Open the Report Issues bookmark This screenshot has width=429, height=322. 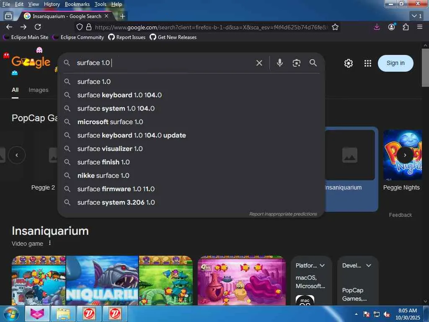(127, 37)
